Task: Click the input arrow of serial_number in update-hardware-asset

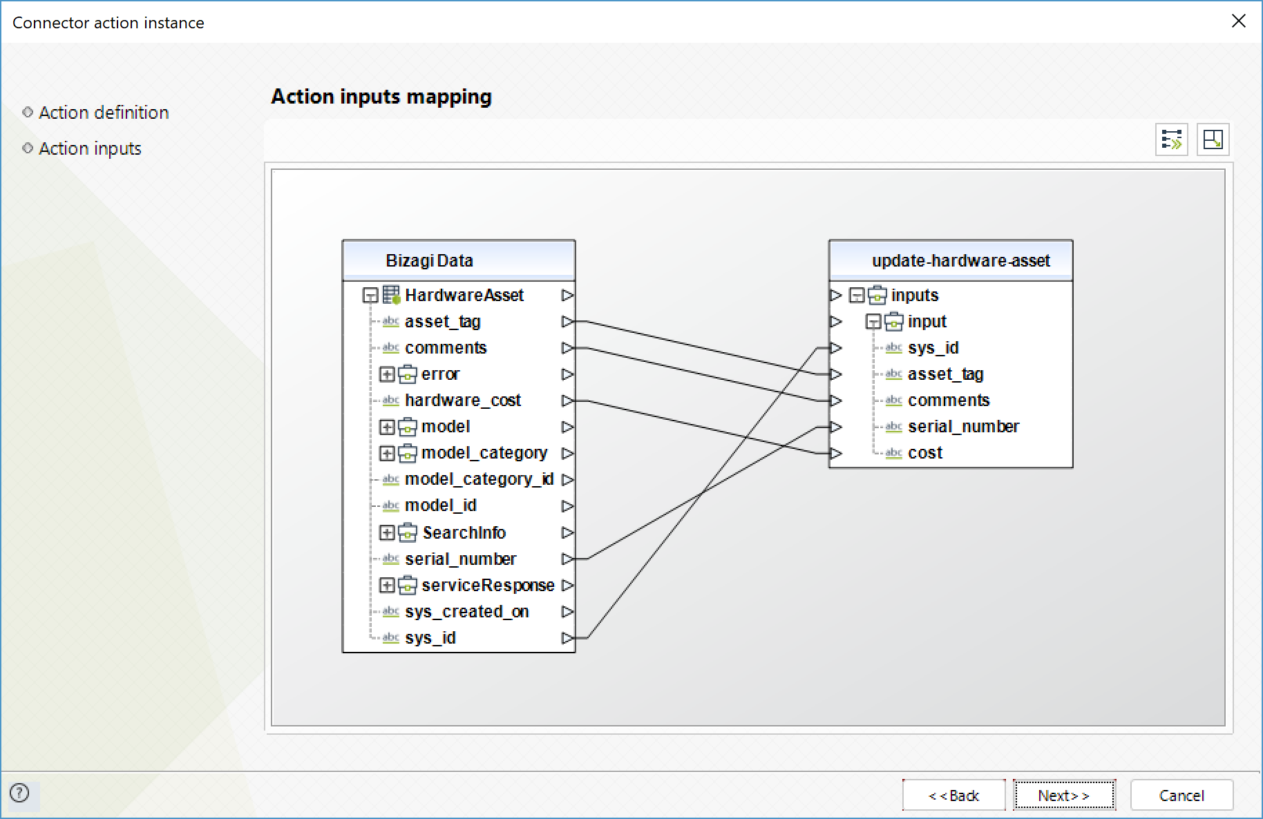Action: tap(836, 427)
